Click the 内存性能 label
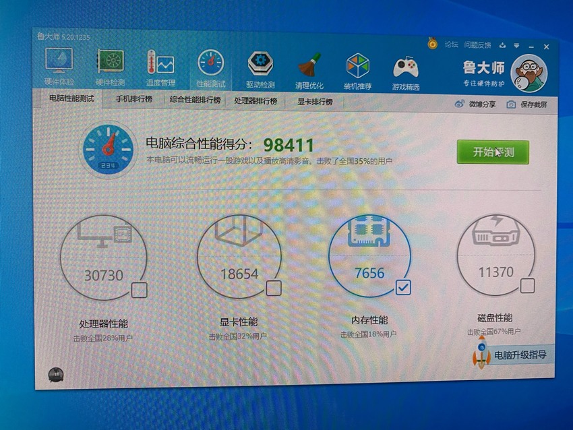Viewport: 573px width, 430px height. coord(369,320)
